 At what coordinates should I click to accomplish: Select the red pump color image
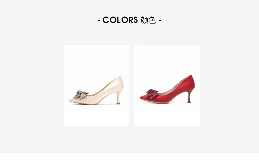point(167,85)
